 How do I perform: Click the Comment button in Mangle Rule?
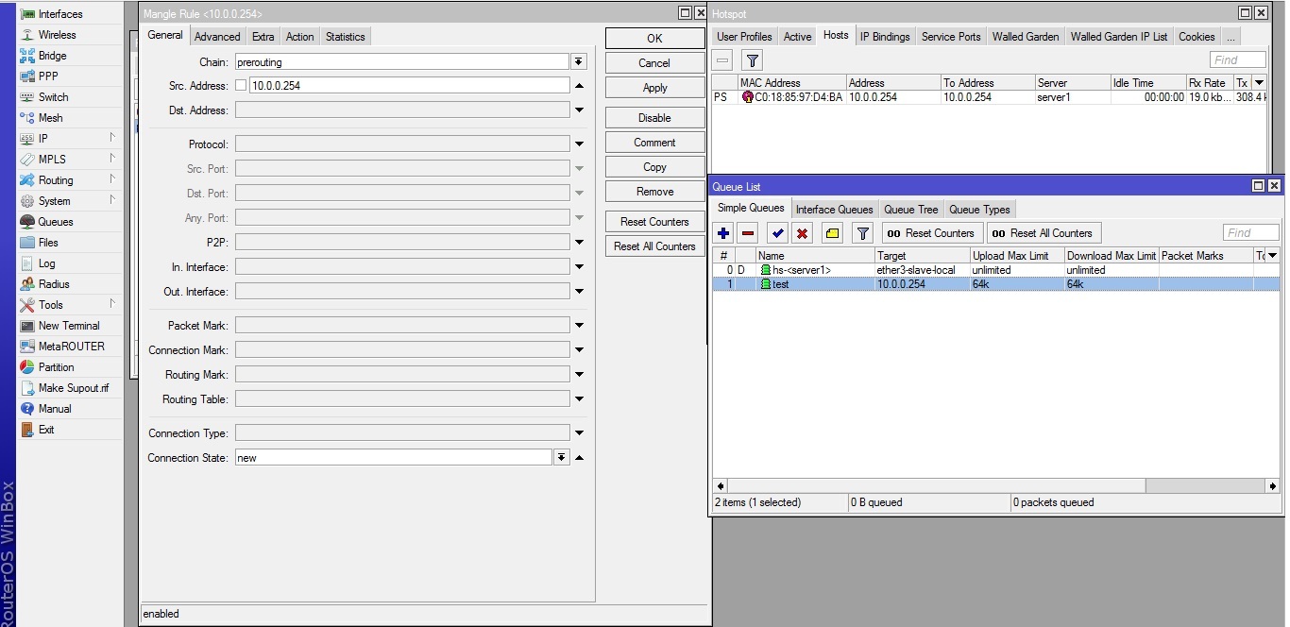point(654,143)
